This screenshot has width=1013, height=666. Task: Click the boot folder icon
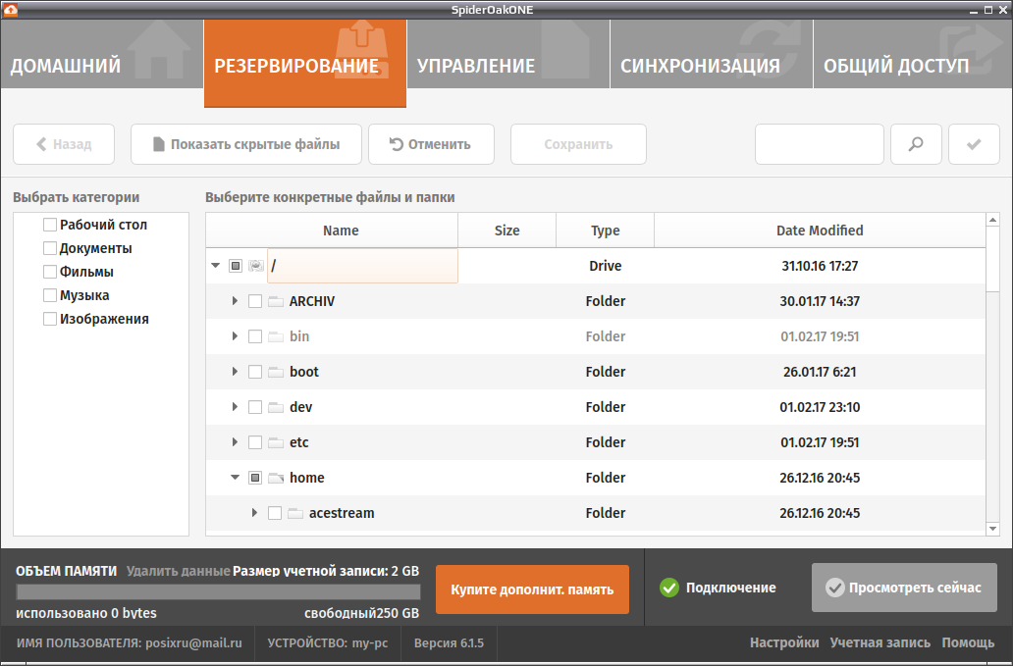(276, 372)
